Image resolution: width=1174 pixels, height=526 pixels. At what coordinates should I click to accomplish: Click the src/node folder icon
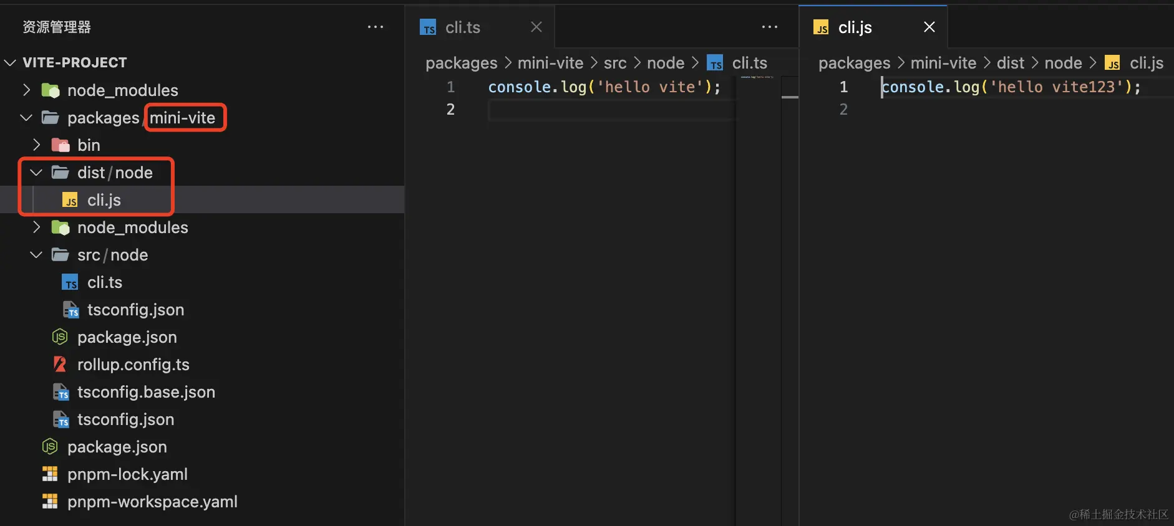click(60, 255)
